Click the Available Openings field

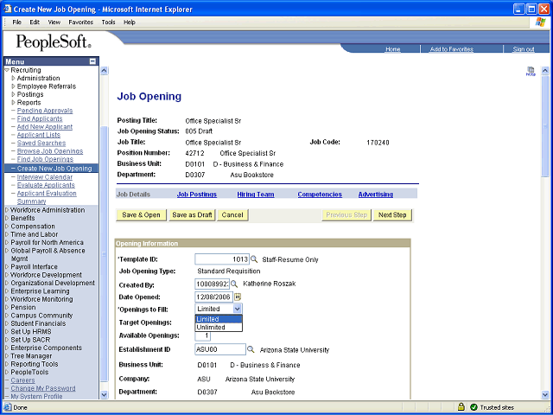203,335
